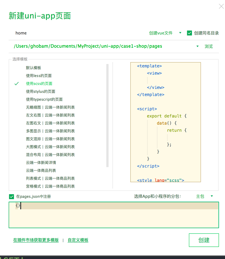Select the 云端一体新闻详情 template
Viewport: 225px width, 259px height.
(x=41, y=163)
